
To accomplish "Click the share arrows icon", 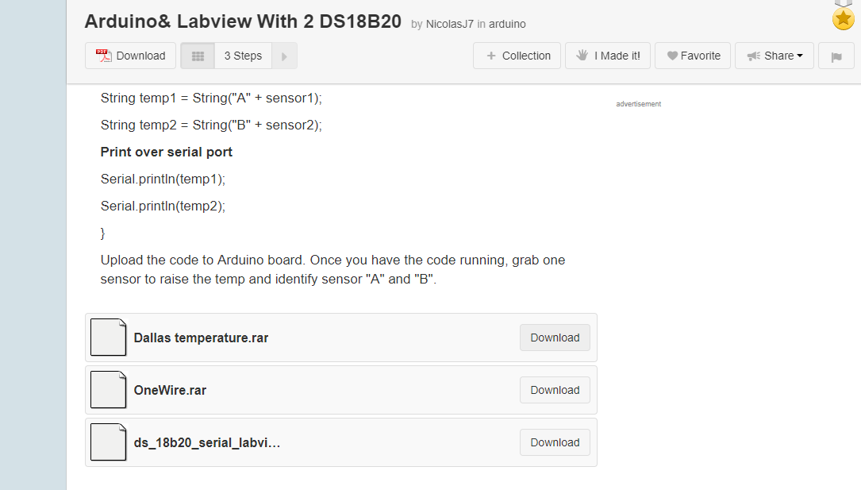I will [x=754, y=56].
